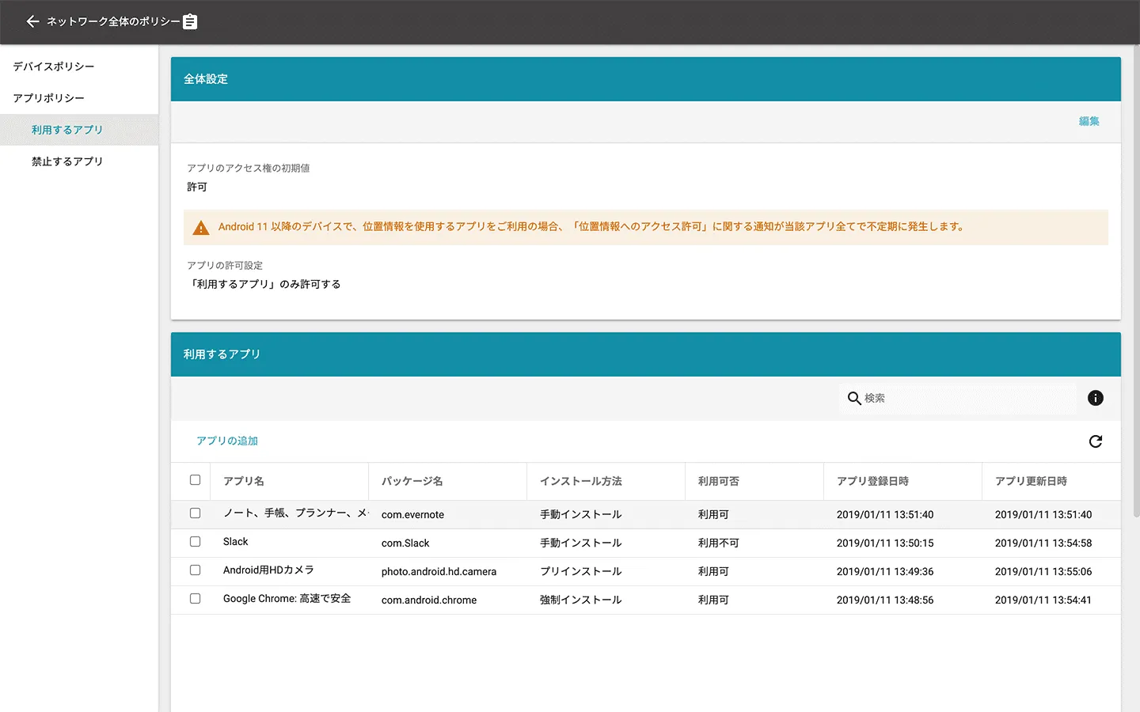
Task: Check the Android用HDカメラ row checkbox
Action: [195, 570]
